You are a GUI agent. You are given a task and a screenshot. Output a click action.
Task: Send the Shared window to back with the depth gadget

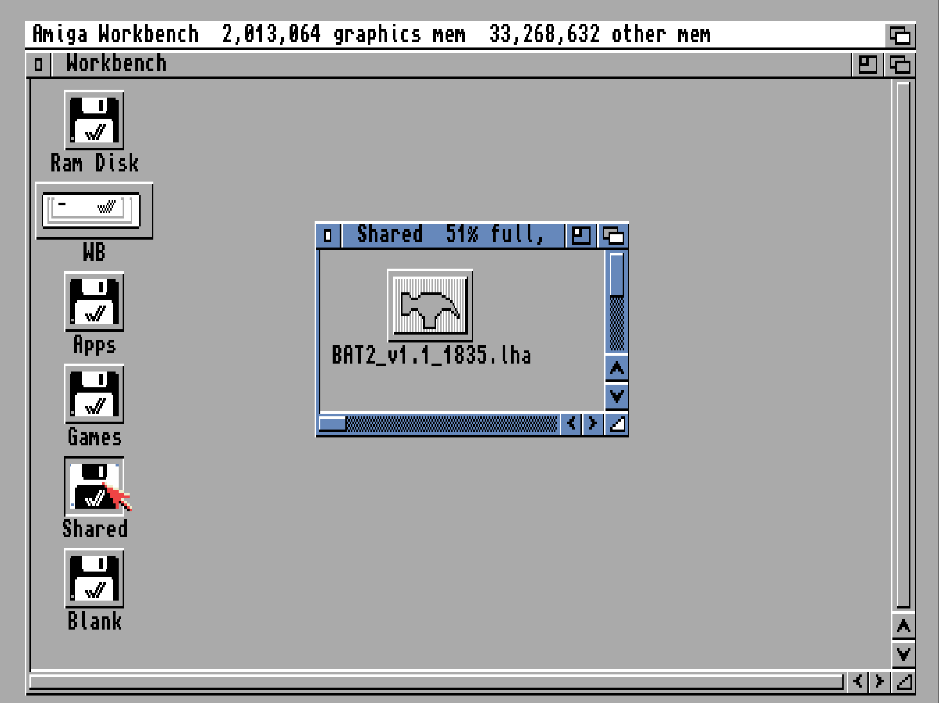coord(613,236)
